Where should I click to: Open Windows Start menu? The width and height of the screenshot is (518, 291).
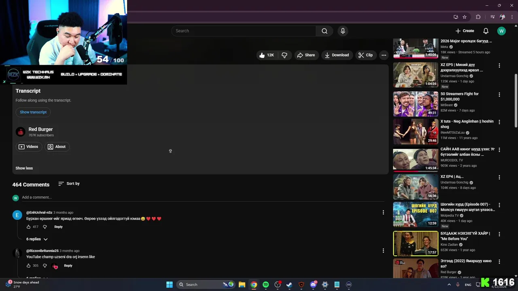(x=170, y=285)
